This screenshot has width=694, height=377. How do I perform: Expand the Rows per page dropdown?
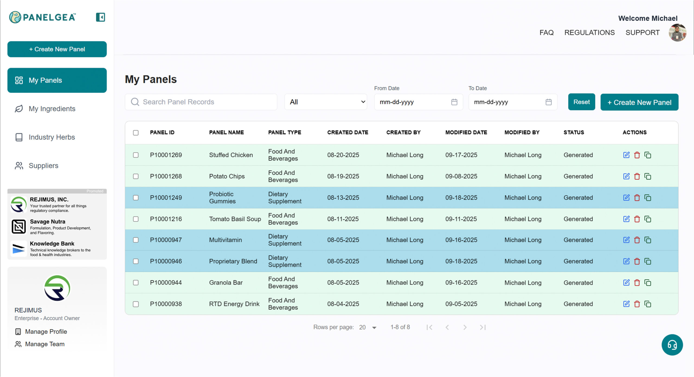point(368,327)
